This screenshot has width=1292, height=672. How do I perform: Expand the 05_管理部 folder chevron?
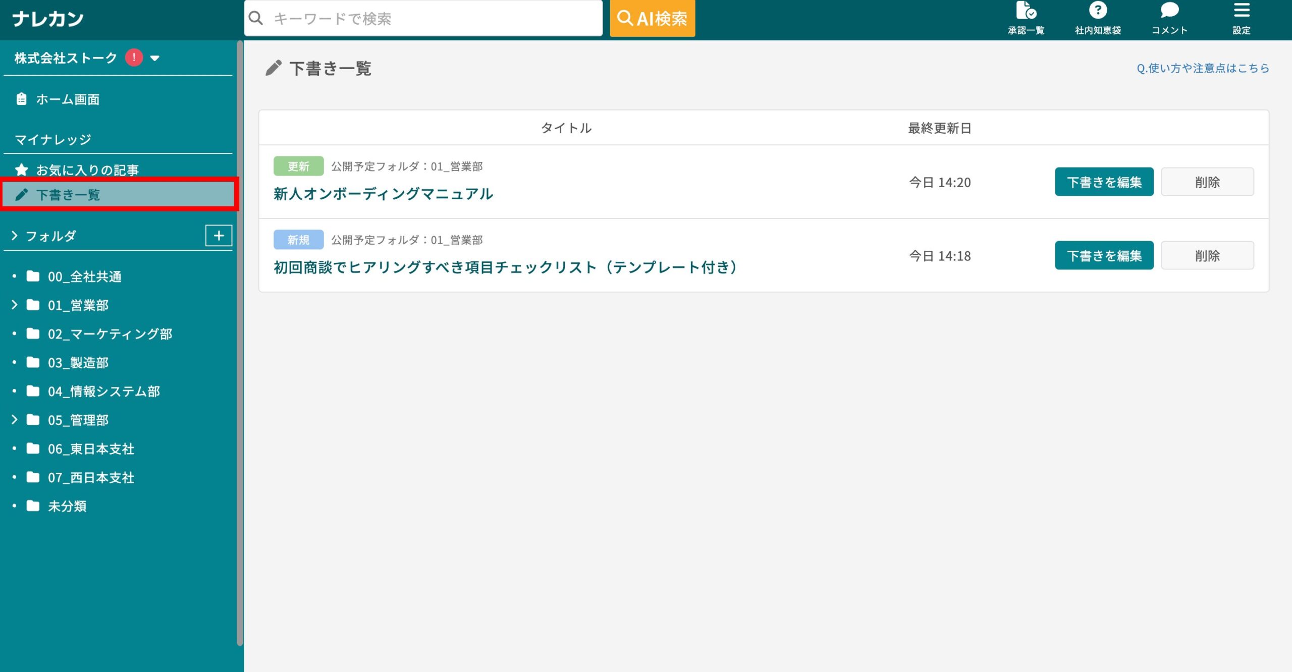click(14, 420)
